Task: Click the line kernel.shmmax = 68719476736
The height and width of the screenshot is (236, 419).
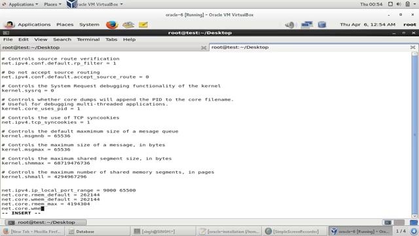Action: point(46,163)
